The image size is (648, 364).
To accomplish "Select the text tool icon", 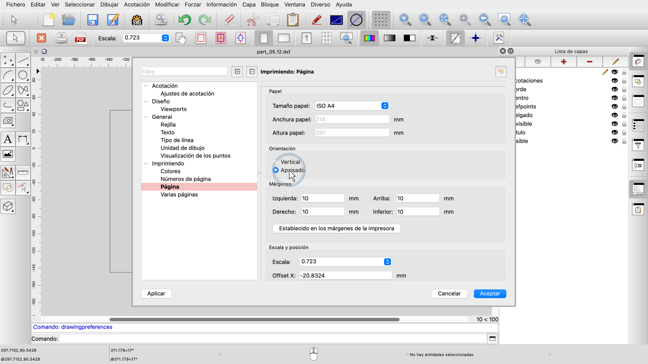I will [8, 139].
